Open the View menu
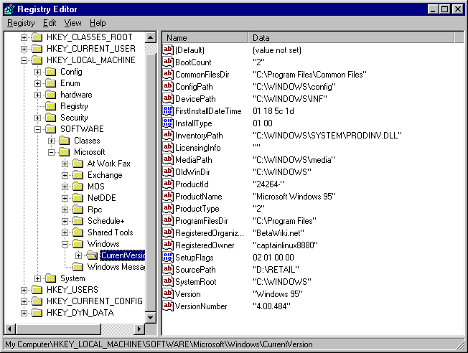Screen dimensions: 468x353 point(72,23)
